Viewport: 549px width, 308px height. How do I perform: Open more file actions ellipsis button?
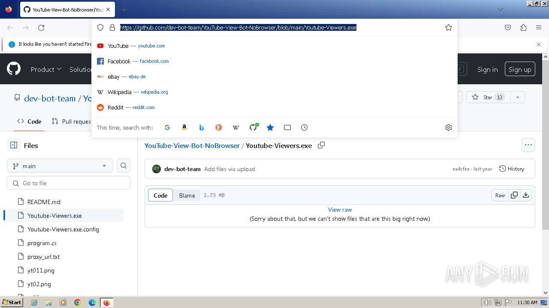click(x=528, y=145)
